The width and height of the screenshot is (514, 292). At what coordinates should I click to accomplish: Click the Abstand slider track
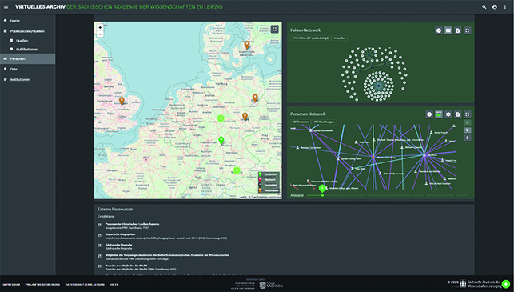[388, 195]
